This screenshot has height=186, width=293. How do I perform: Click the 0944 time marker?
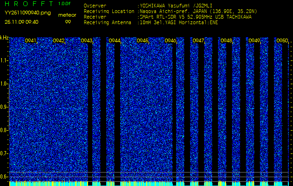tap(115, 40)
